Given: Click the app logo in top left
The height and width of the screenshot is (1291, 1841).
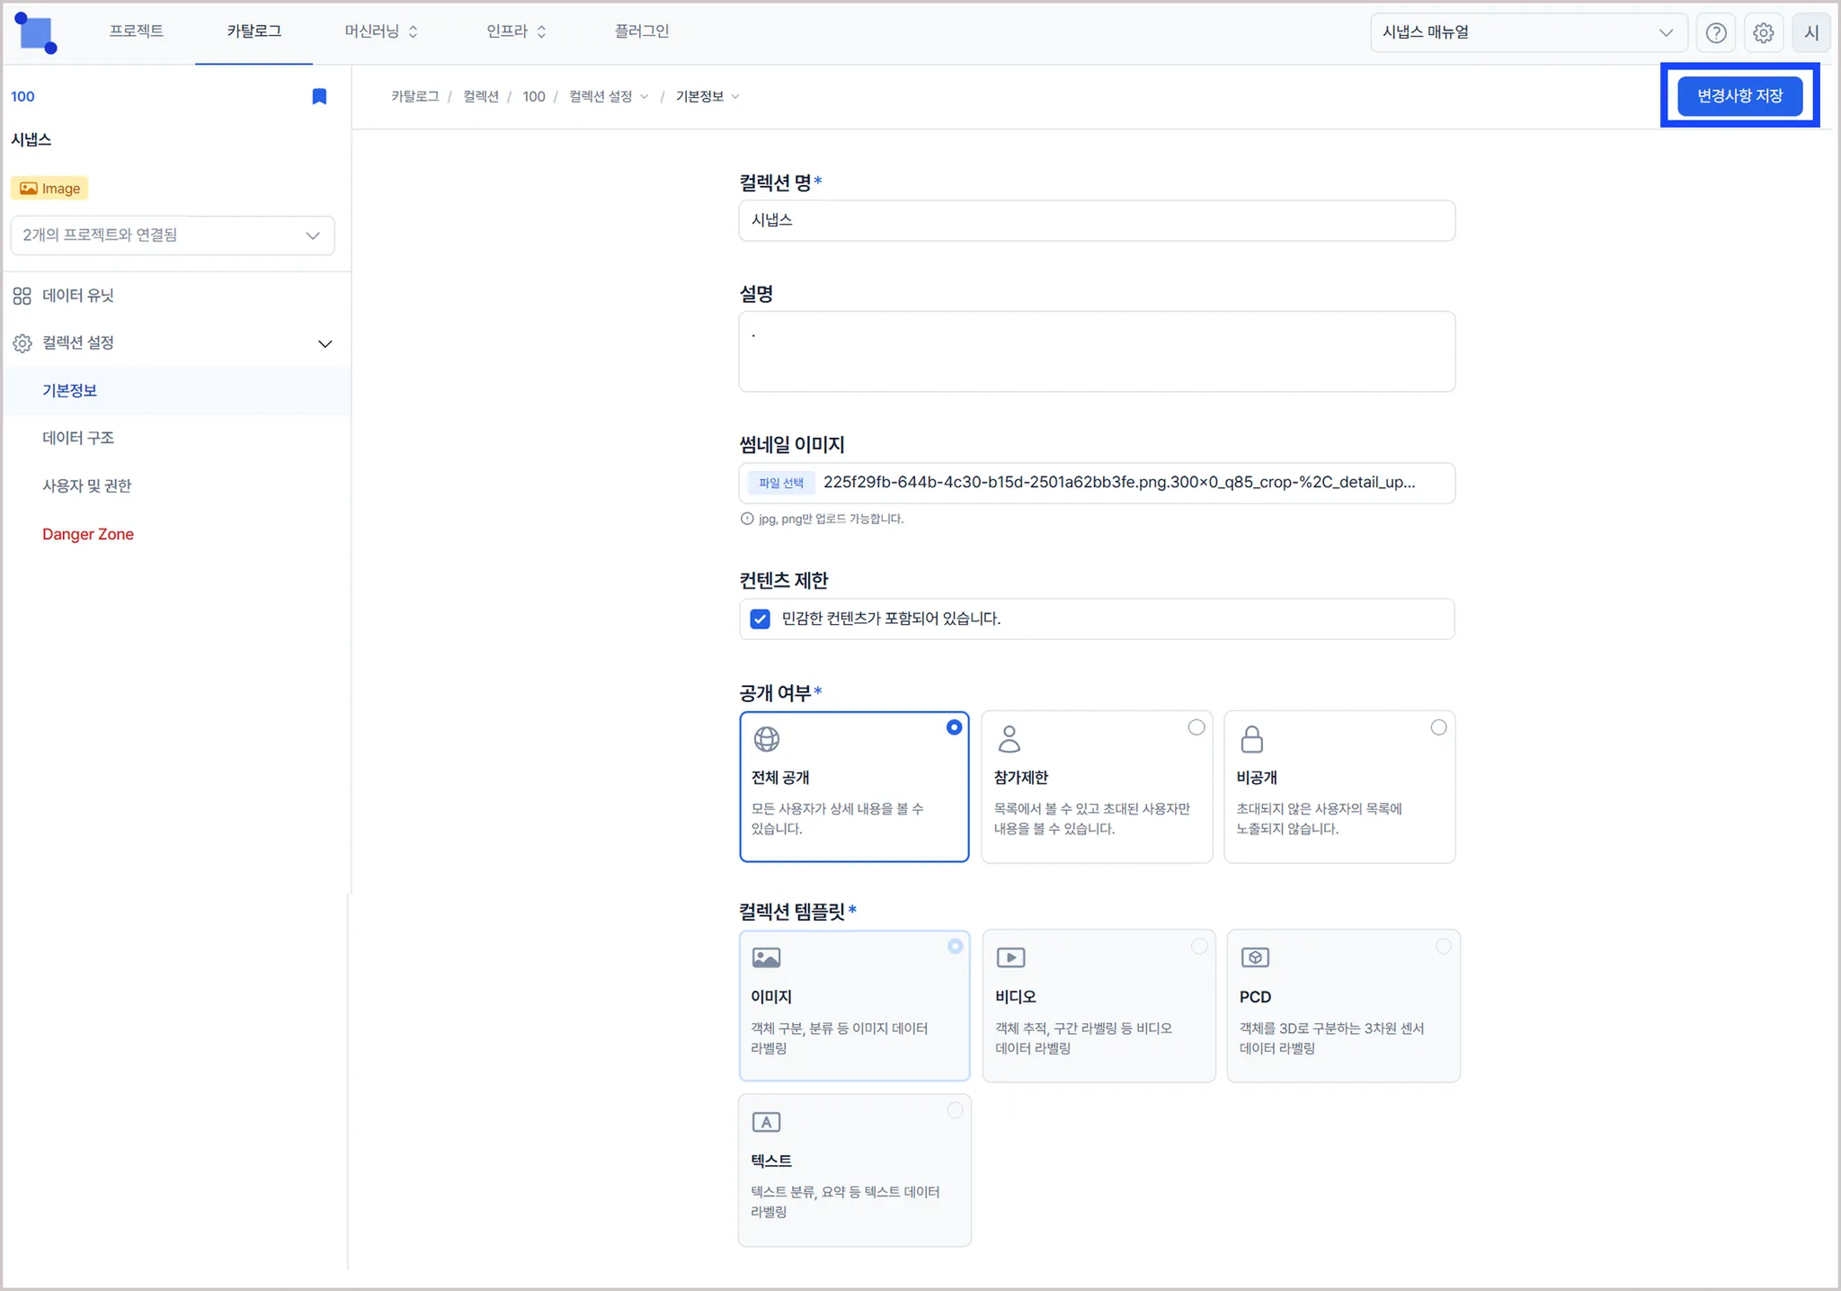Looking at the screenshot, I should (x=37, y=33).
